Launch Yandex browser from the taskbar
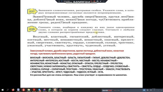163x92 pixels. tap(24, 90)
